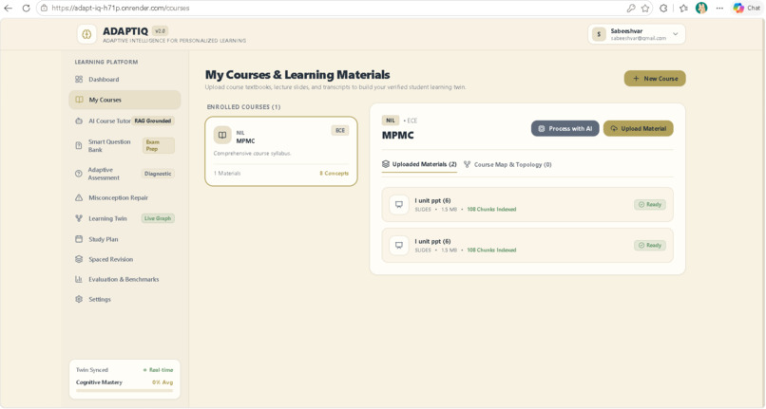Reload the page with refresh icon
Image resolution: width=766 pixels, height=409 pixels.
click(26, 8)
